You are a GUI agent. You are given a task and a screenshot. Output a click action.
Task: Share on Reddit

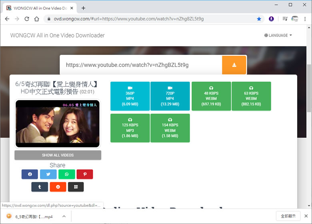coord(58,187)
